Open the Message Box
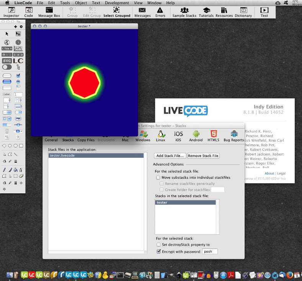This screenshot has width=302, height=281. click(x=49, y=12)
